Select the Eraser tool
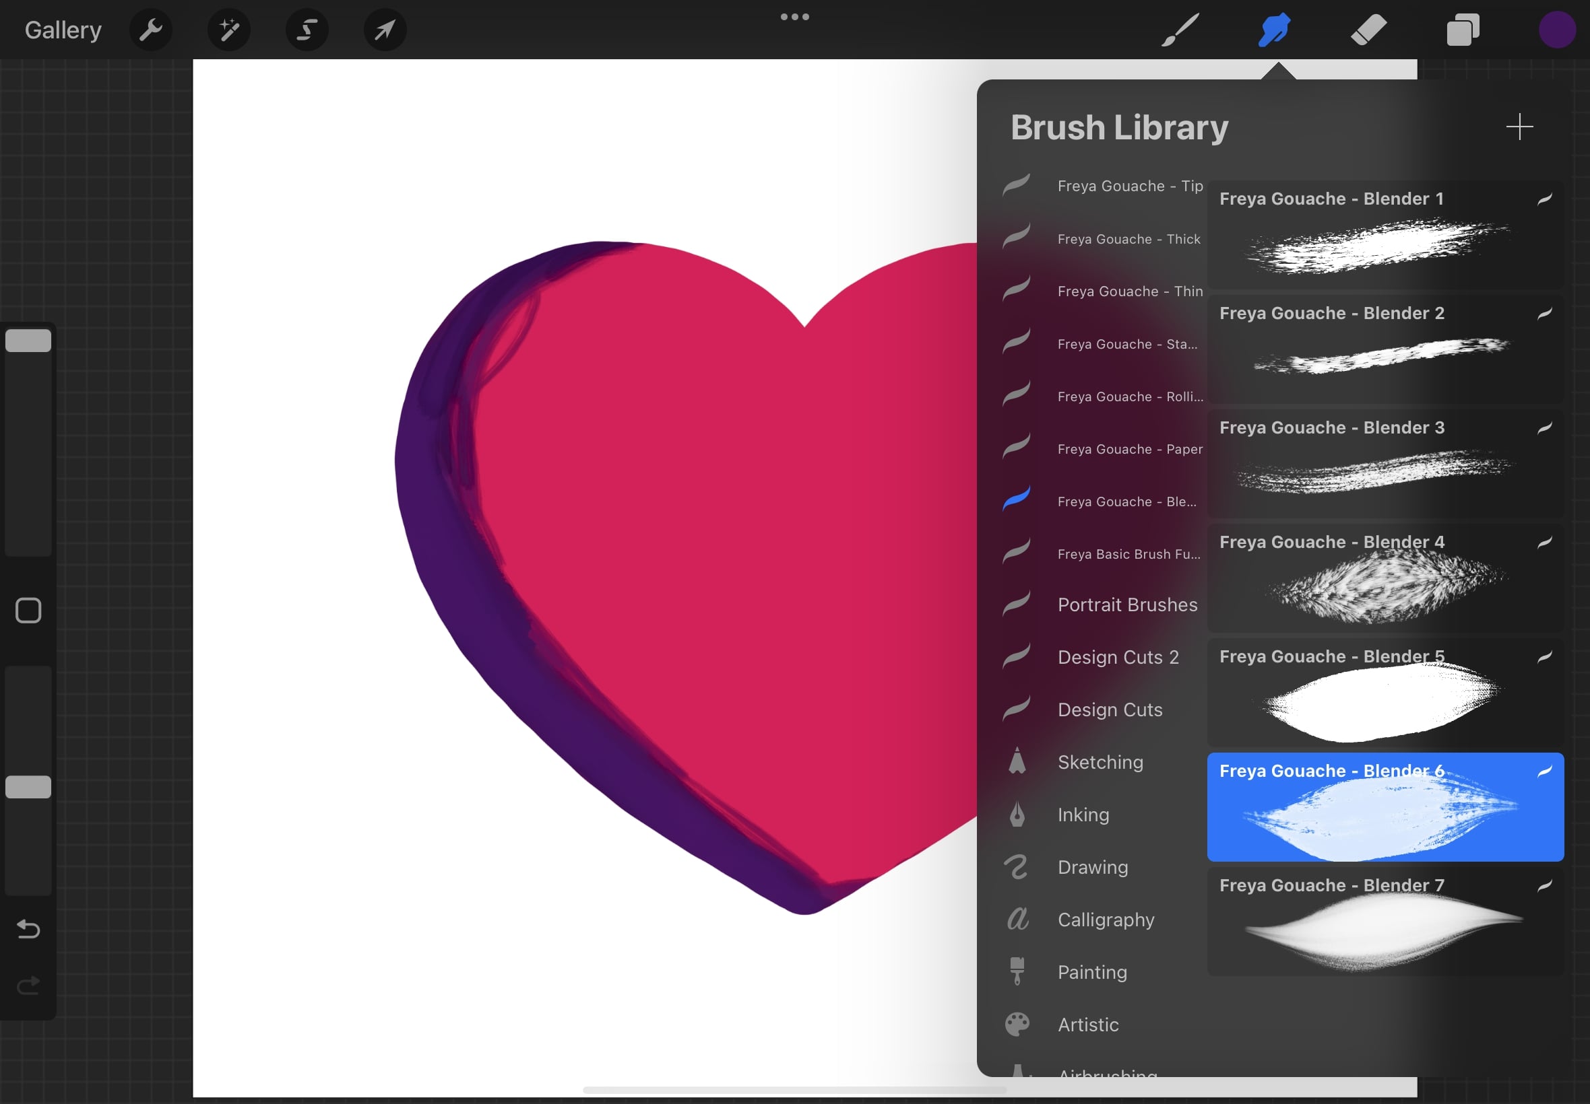The width and height of the screenshot is (1590, 1104). click(x=1368, y=29)
